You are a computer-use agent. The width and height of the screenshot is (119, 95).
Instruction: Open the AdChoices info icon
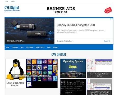pyautogui.click(x=111, y=19)
